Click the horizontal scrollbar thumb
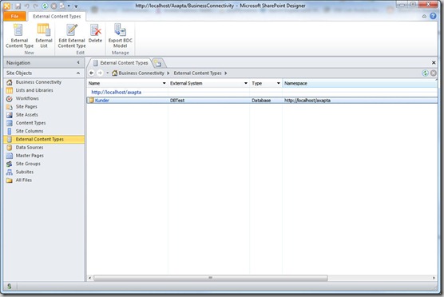The image size is (444, 297). 210,278
